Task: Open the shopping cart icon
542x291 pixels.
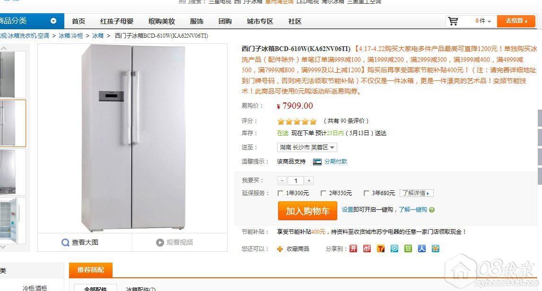Action: click(x=453, y=21)
